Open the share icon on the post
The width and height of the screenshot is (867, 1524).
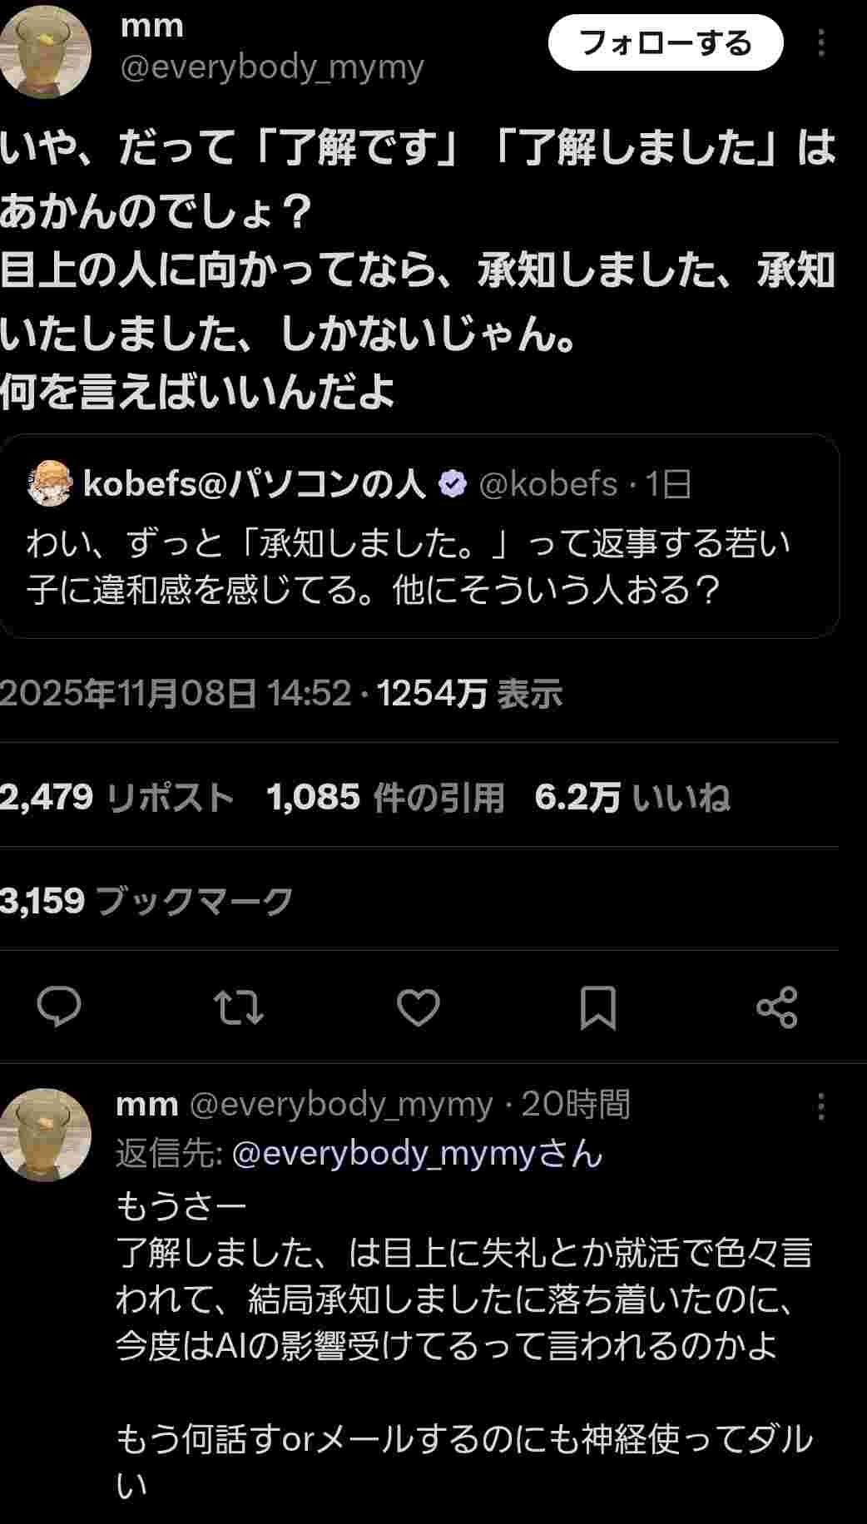777,1007
